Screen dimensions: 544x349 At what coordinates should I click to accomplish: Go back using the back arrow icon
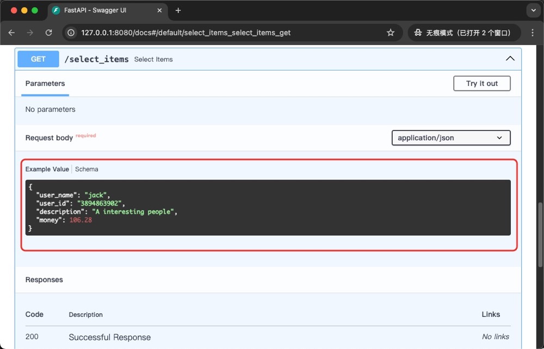pyautogui.click(x=11, y=33)
